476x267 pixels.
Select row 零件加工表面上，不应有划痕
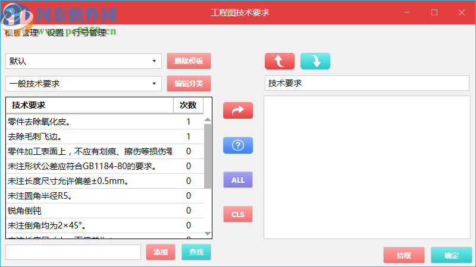pyautogui.click(x=105, y=151)
